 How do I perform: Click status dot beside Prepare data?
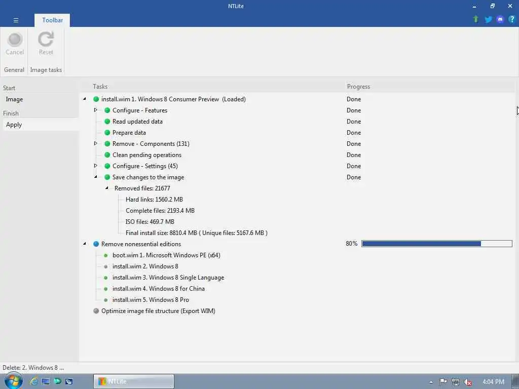pos(107,133)
